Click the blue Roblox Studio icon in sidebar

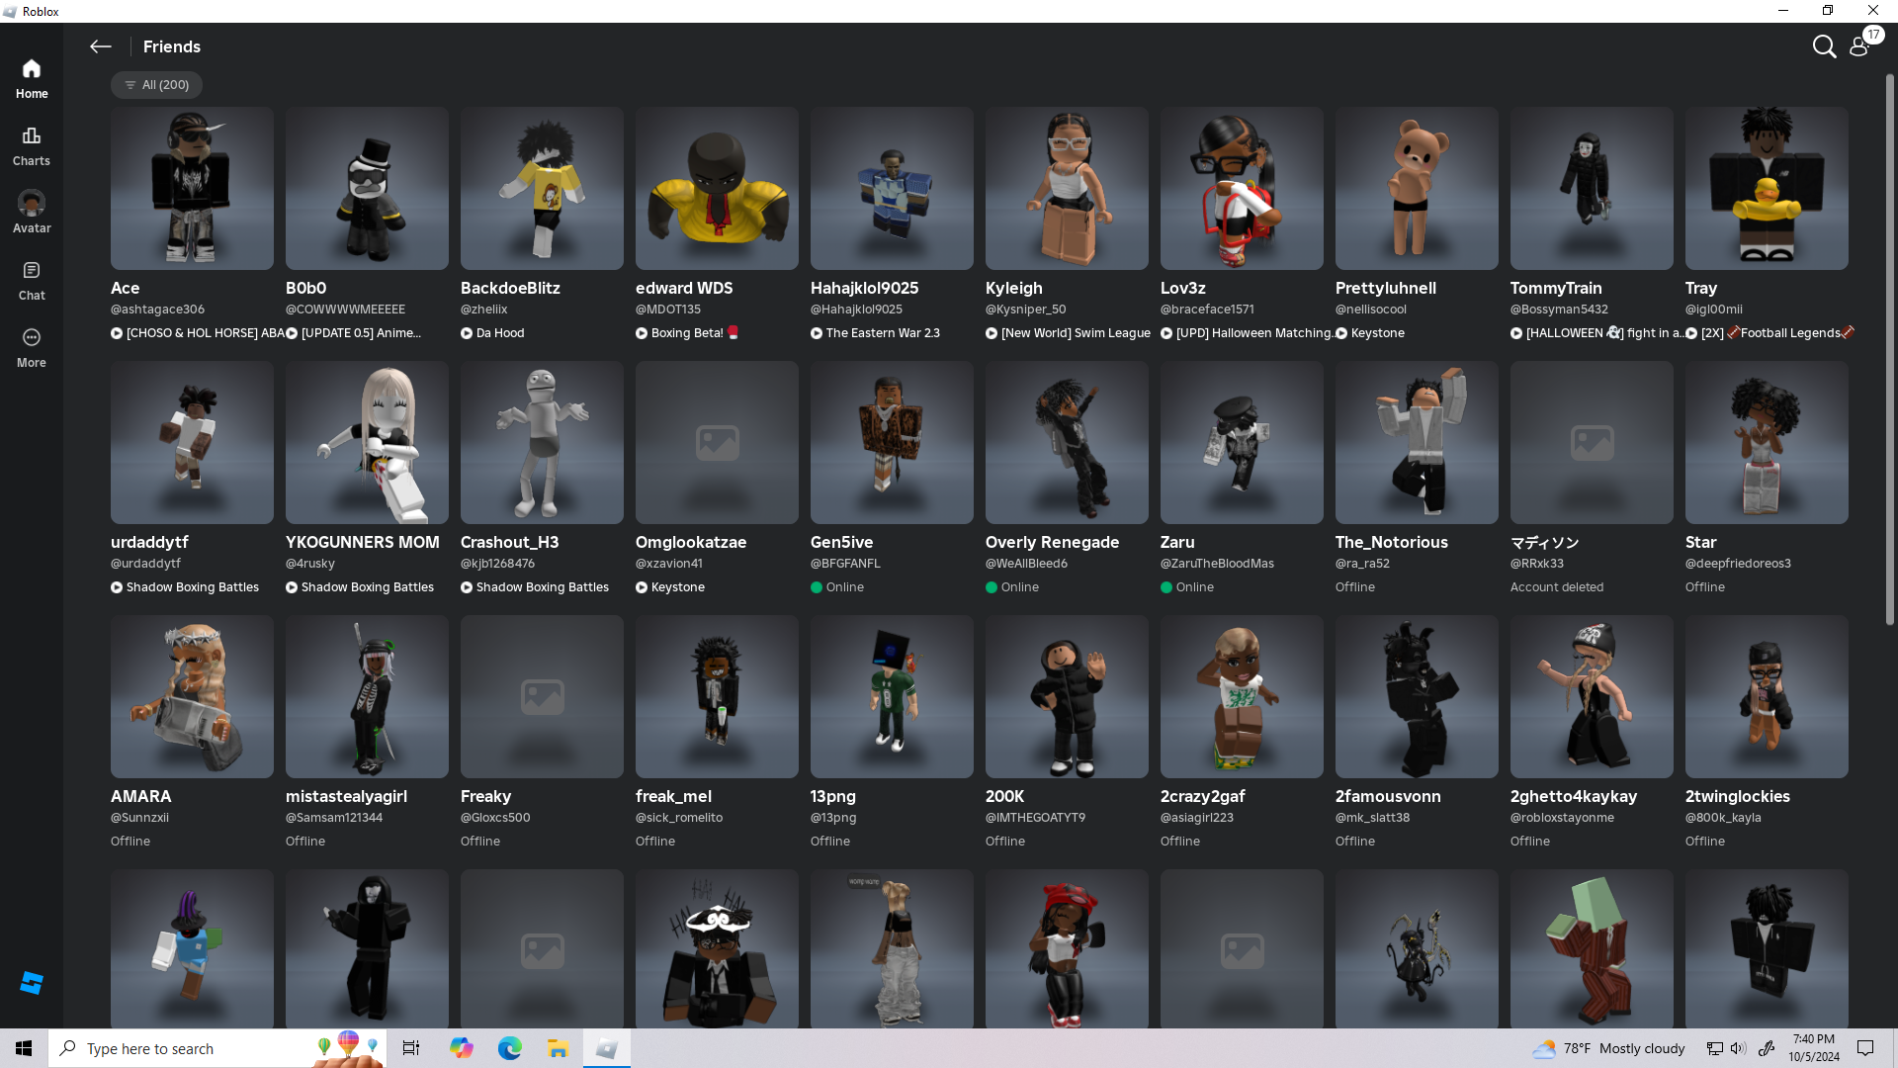(x=32, y=982)
